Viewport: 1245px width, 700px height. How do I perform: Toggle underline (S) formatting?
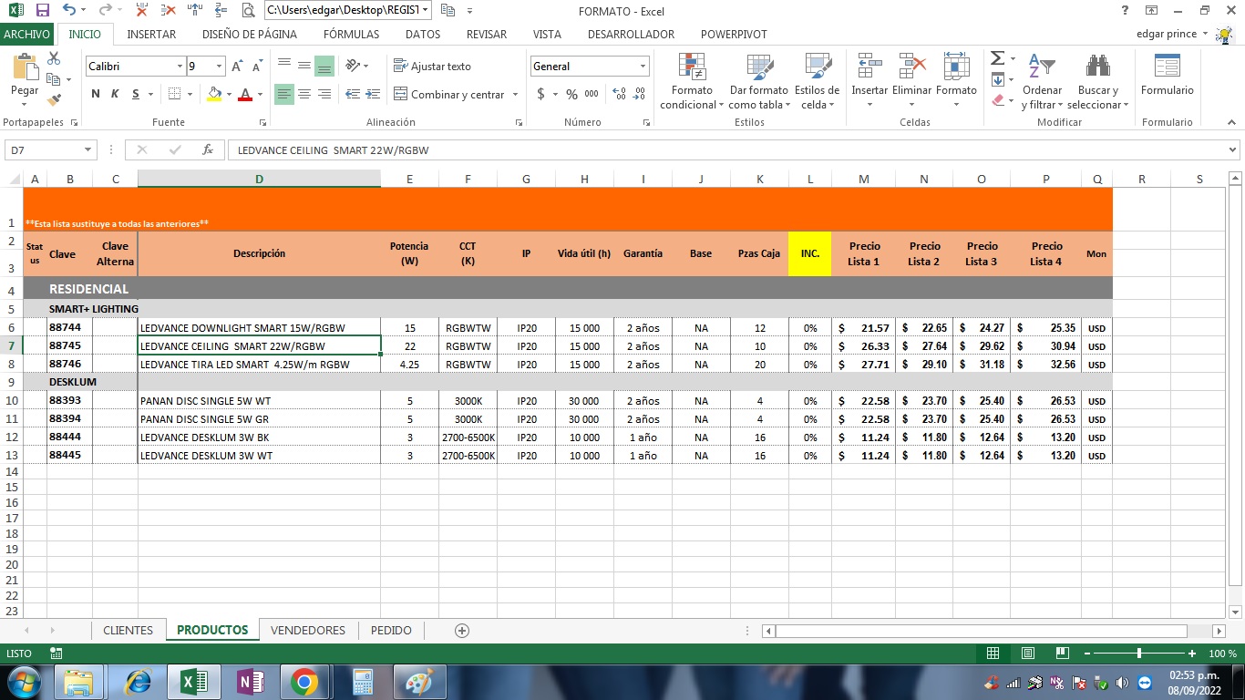click(x=136, y=94)
